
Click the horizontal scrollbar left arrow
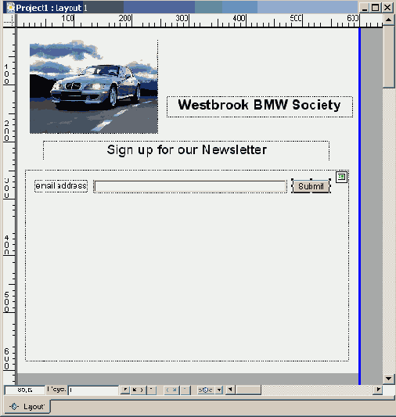coord(230,390)
